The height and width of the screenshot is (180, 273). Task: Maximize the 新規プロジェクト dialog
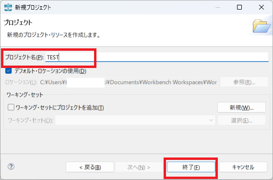click(x=239, y=7)
